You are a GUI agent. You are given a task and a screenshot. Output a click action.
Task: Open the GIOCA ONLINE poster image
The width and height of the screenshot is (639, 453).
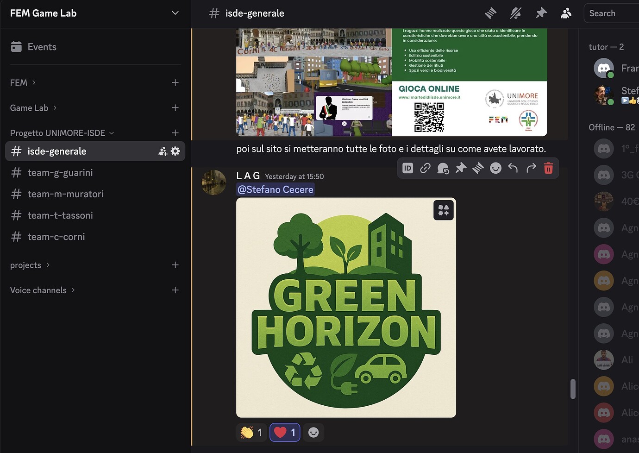[392, 82]
